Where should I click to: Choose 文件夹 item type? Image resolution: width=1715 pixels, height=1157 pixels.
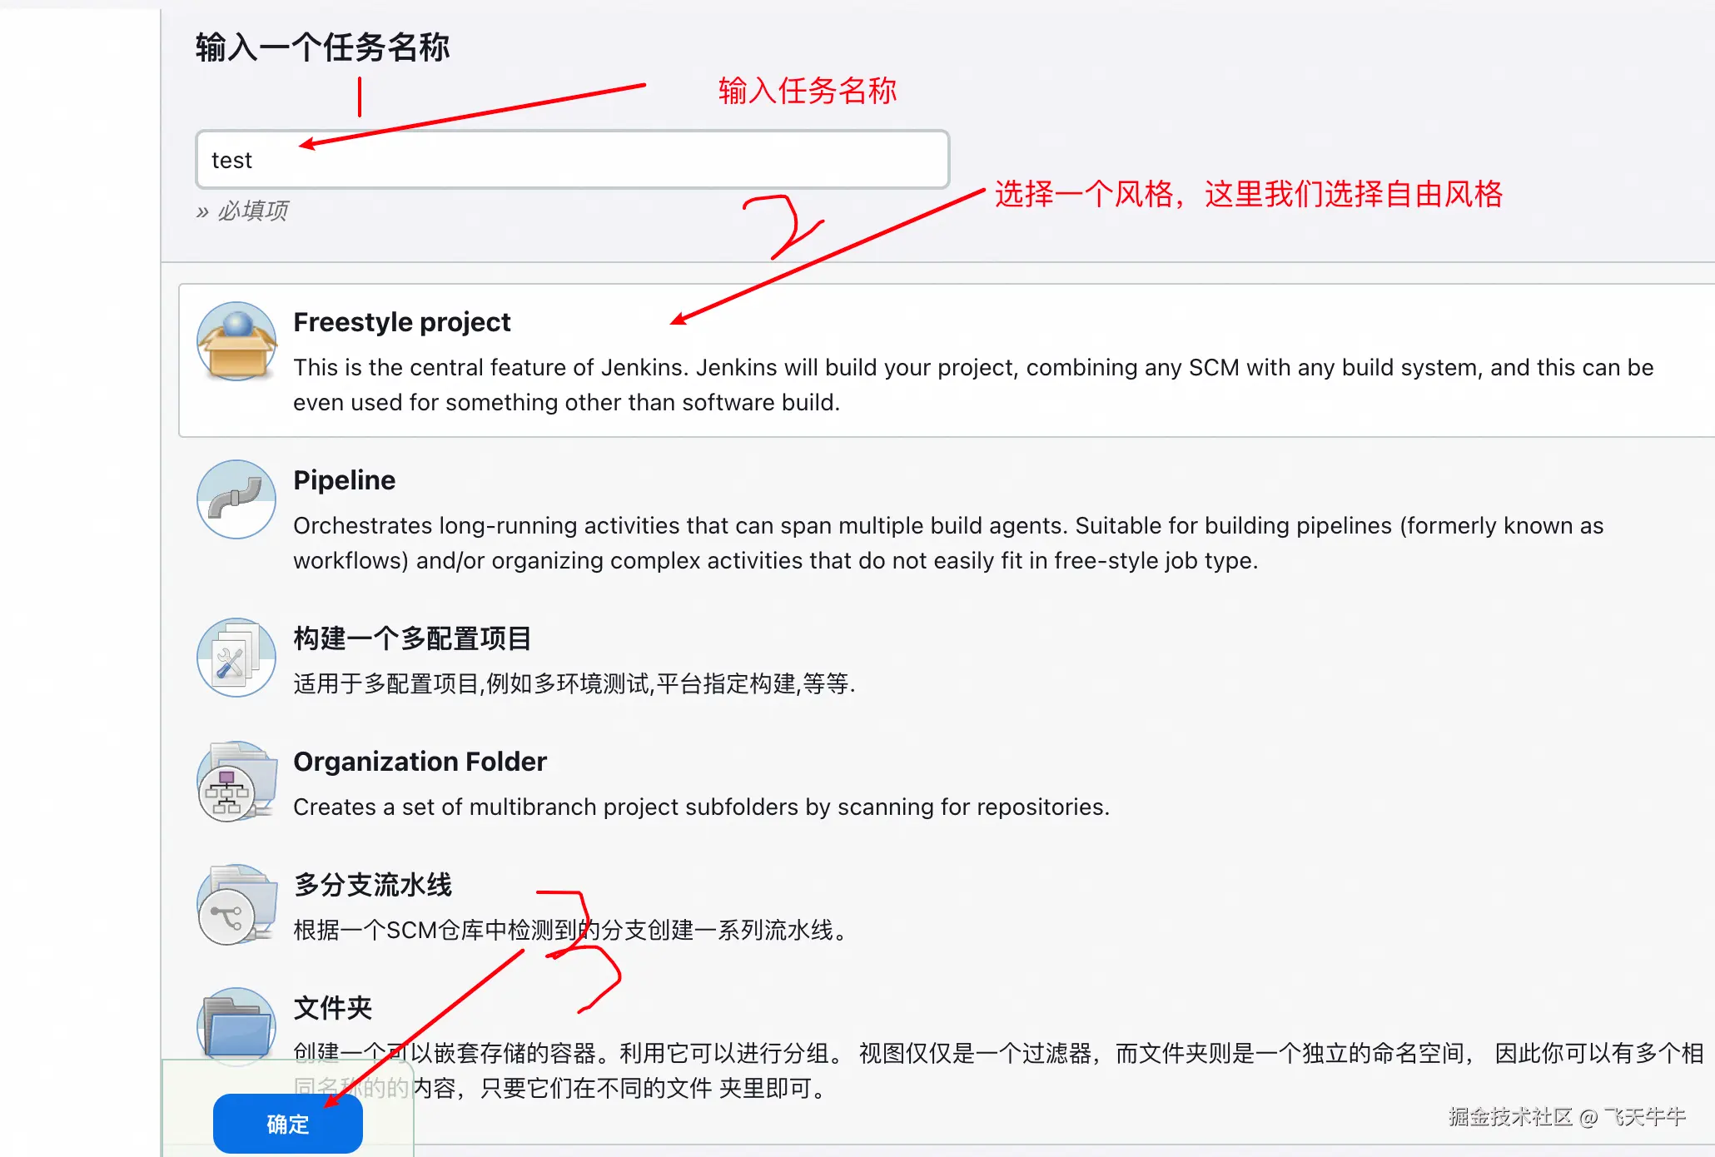point(332,1008)
